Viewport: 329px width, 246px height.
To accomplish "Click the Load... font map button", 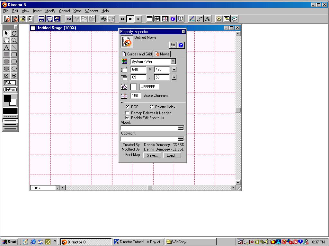I will [172, 155].
